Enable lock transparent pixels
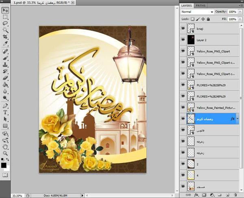This screenshot has height=198, width=244. [192, 19]
